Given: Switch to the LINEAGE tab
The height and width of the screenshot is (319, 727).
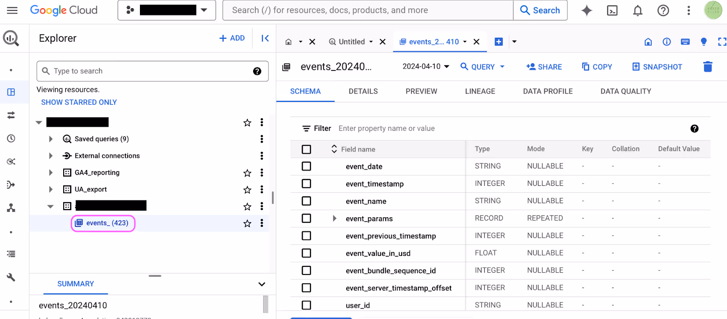Looking at the screenshot, I should (480, 91).
